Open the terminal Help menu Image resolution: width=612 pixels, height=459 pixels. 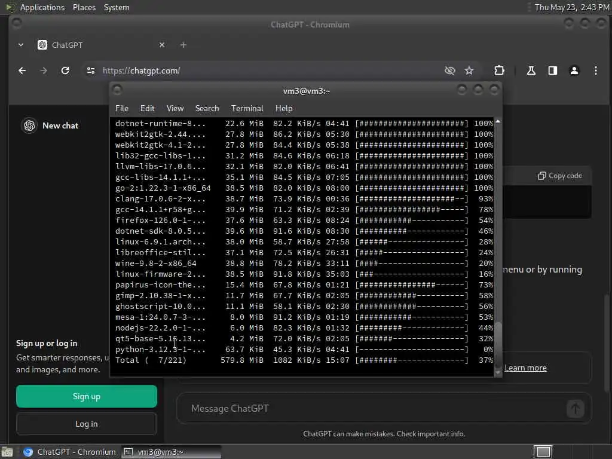[284, 109]
